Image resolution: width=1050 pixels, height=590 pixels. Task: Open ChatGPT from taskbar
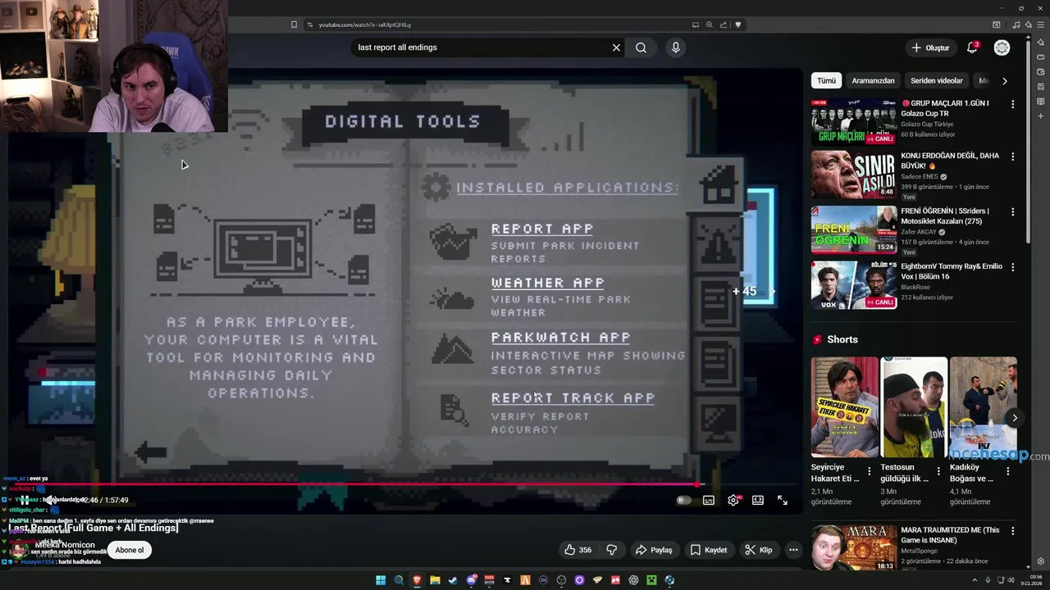[x=633, y=580]
